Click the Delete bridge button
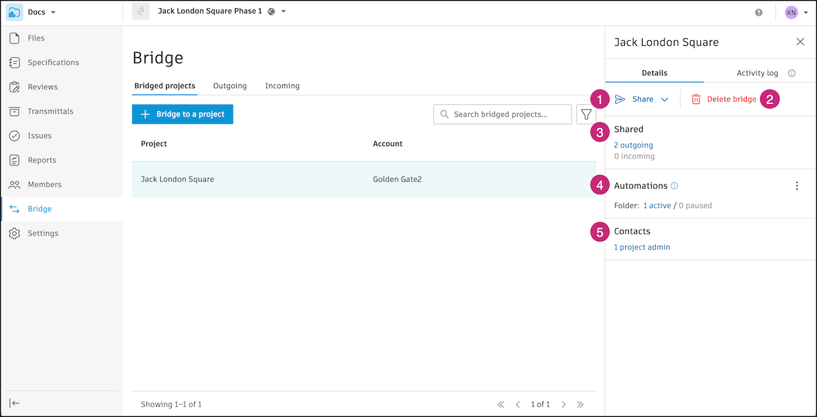This screenshot has height=417, width=817. point(724,99)
